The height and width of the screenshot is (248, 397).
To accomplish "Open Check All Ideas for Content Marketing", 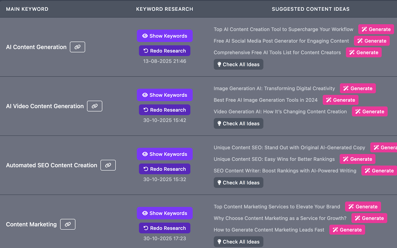I will [x=238, y=242].
